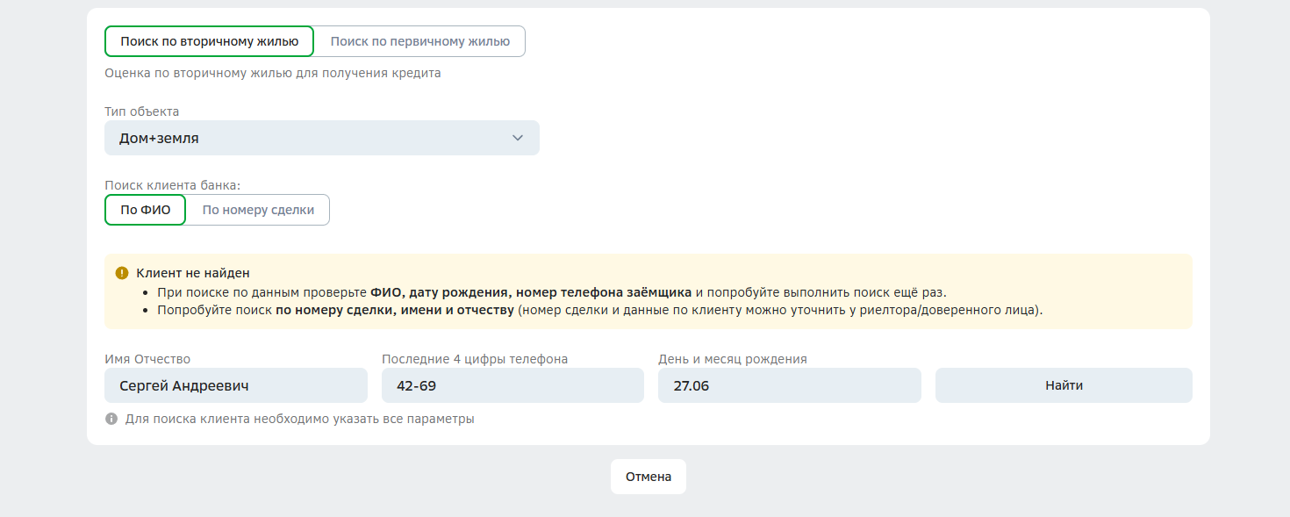Image resolution: width=1290 pixels, height=517 pixels.
Task: Click the birth day and month field
Action: pos(789,385)
